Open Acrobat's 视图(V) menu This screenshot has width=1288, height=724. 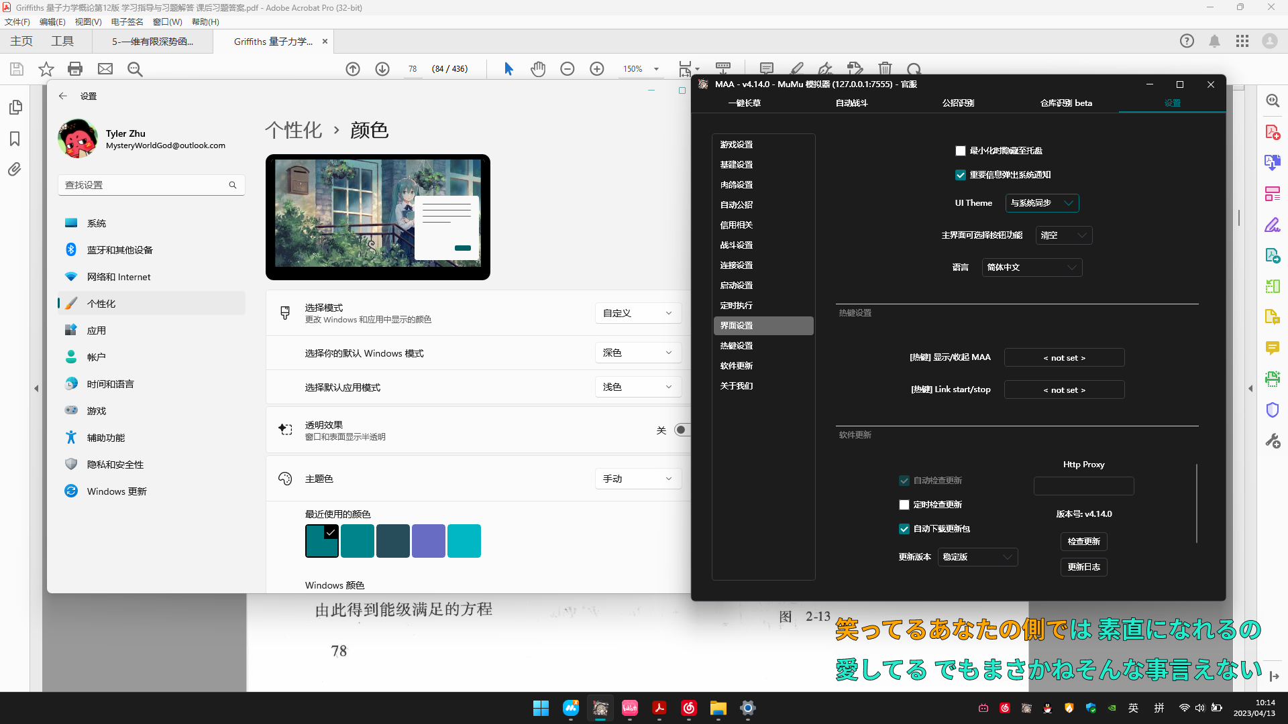(x=88, y=21)
